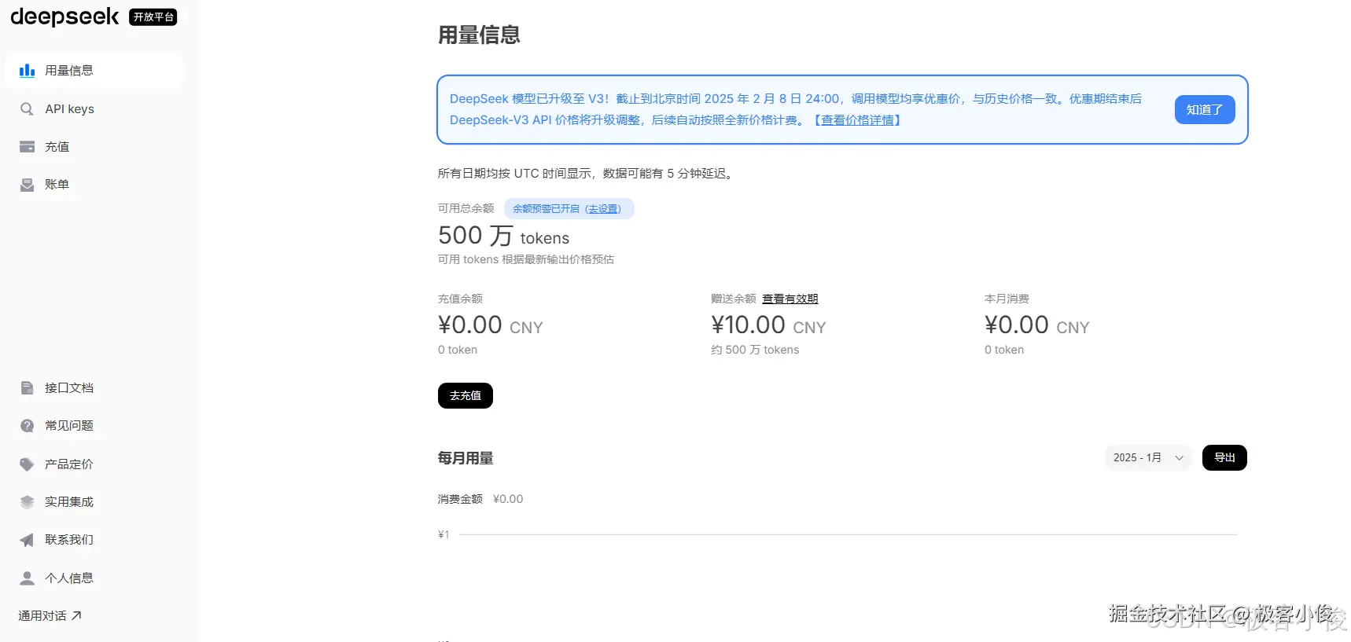Click the envelope icon next to 账单
The height and width of the screenshot is (642, 1351).
point(27,185)
